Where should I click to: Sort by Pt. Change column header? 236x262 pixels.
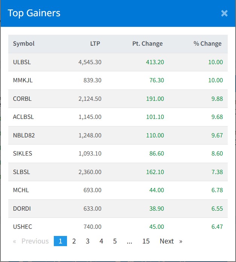pyautogui.click(x=148, y=44)
